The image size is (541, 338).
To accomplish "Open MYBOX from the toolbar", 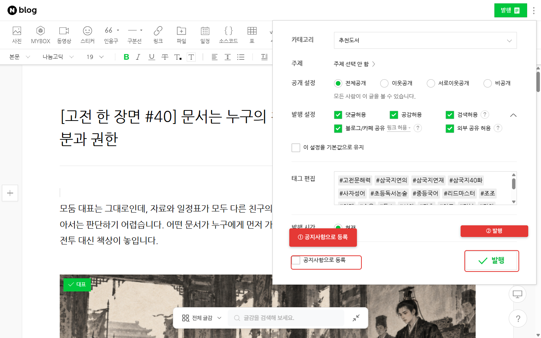I will pyautogui.click(x=41, y=35).
